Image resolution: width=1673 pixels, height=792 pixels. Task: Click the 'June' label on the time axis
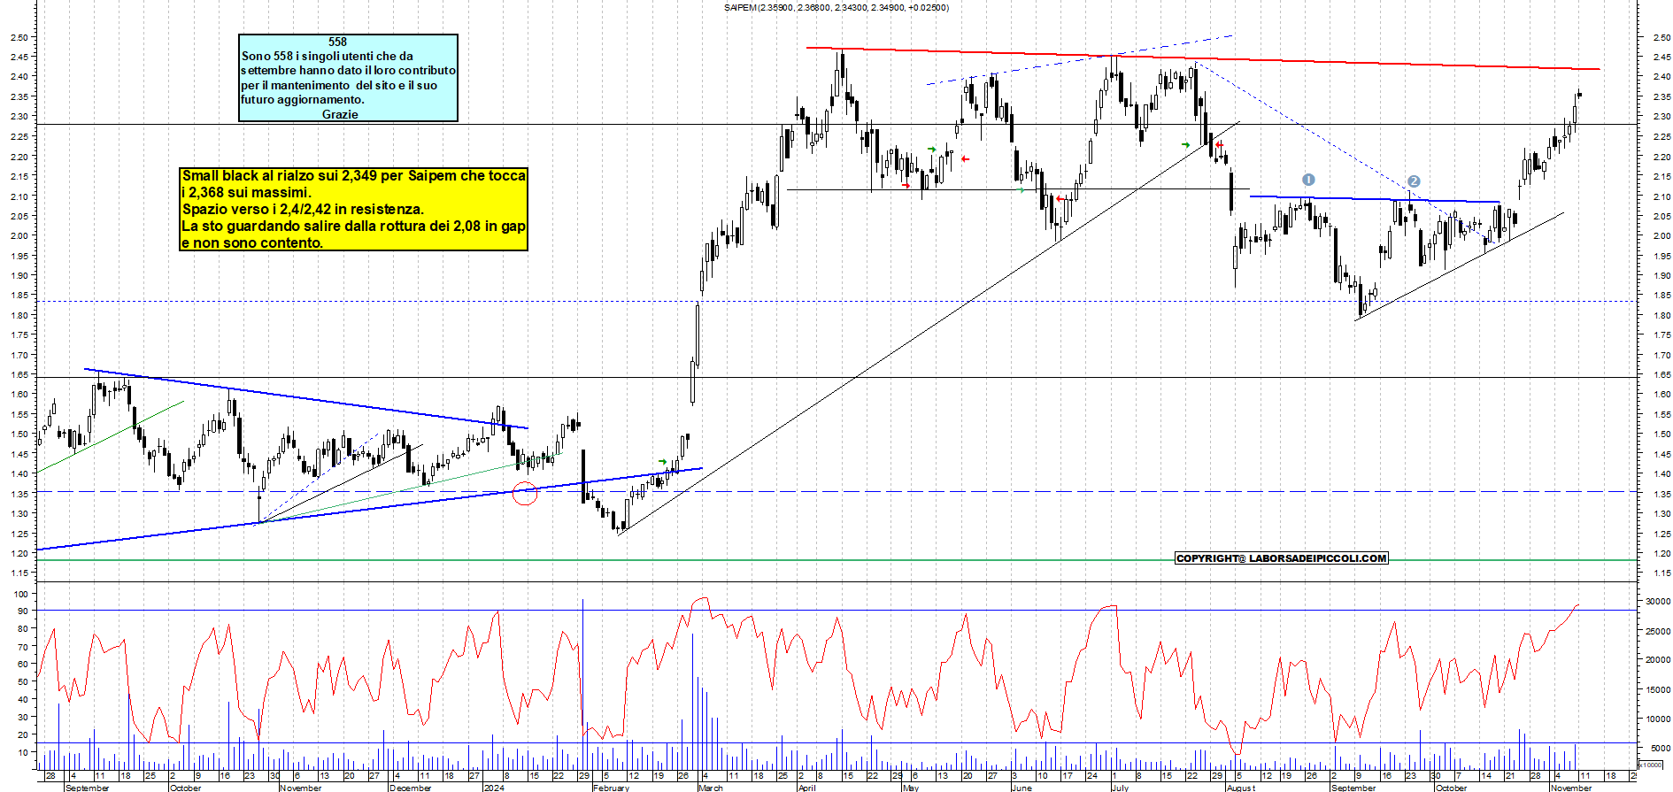point(1022,788)
